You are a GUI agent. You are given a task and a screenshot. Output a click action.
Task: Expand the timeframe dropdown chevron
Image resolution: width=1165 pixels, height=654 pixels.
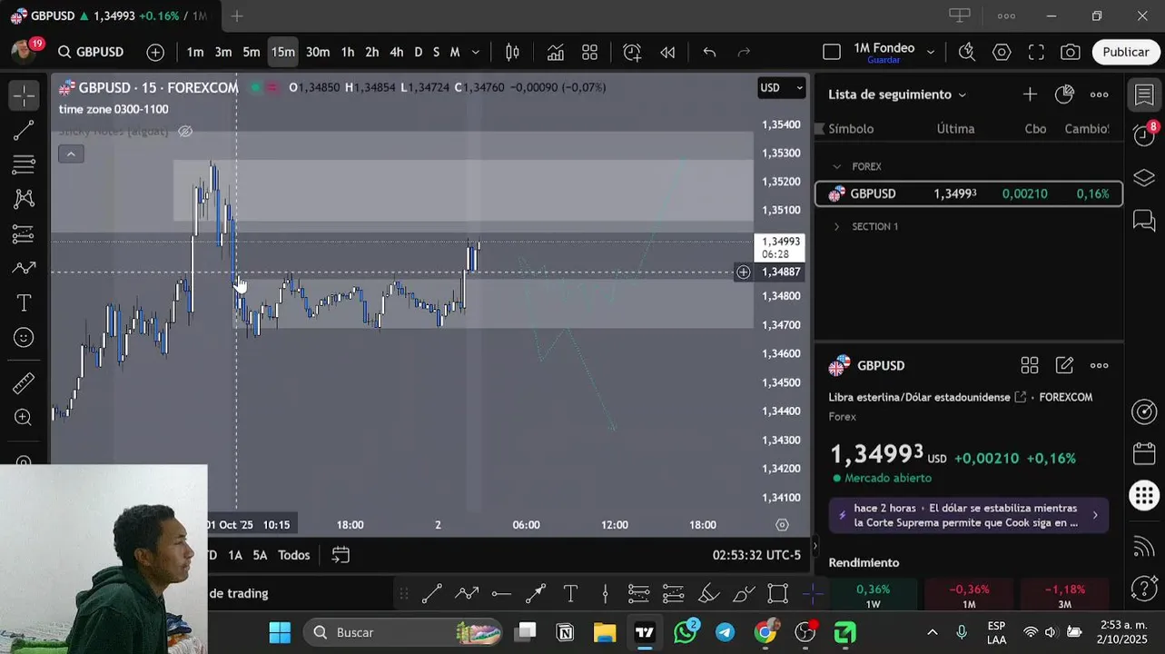click(x=475, y=52)
